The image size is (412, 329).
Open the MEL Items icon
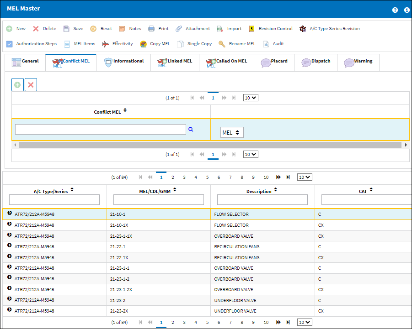(x=67, y=44)
